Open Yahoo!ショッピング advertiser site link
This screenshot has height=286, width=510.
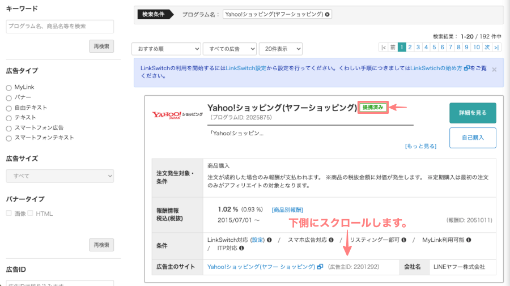point(261,267)
